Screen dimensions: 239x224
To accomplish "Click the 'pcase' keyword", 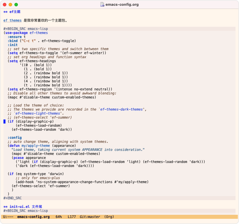I will coord(19,158).
